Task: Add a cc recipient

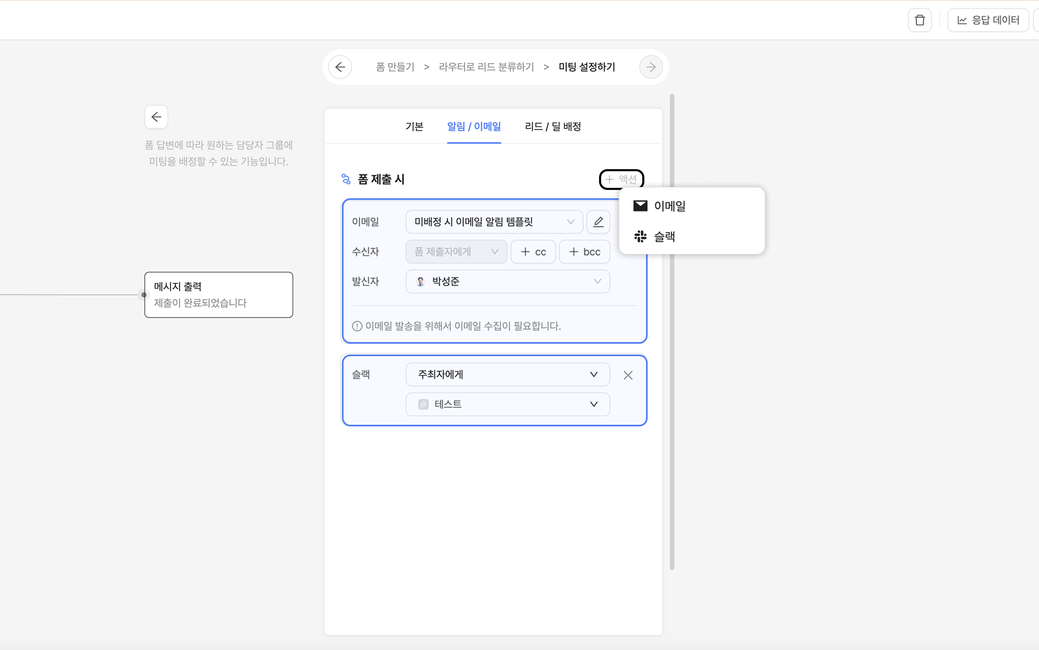Action: pos(533,252)
